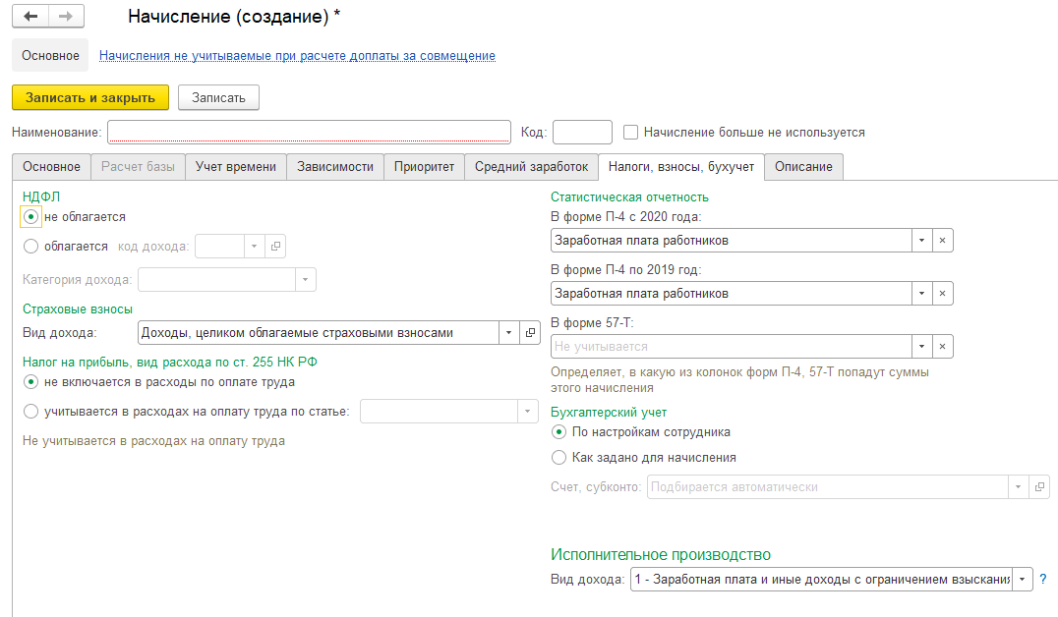Open 'Начисления не учитываемые при расчете доплаты' link
This screenshot has width=1058, height=617.
pyautogui.click(x=297, y=56)
